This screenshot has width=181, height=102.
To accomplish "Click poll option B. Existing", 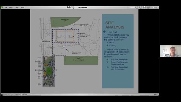I will coord(112,45).
